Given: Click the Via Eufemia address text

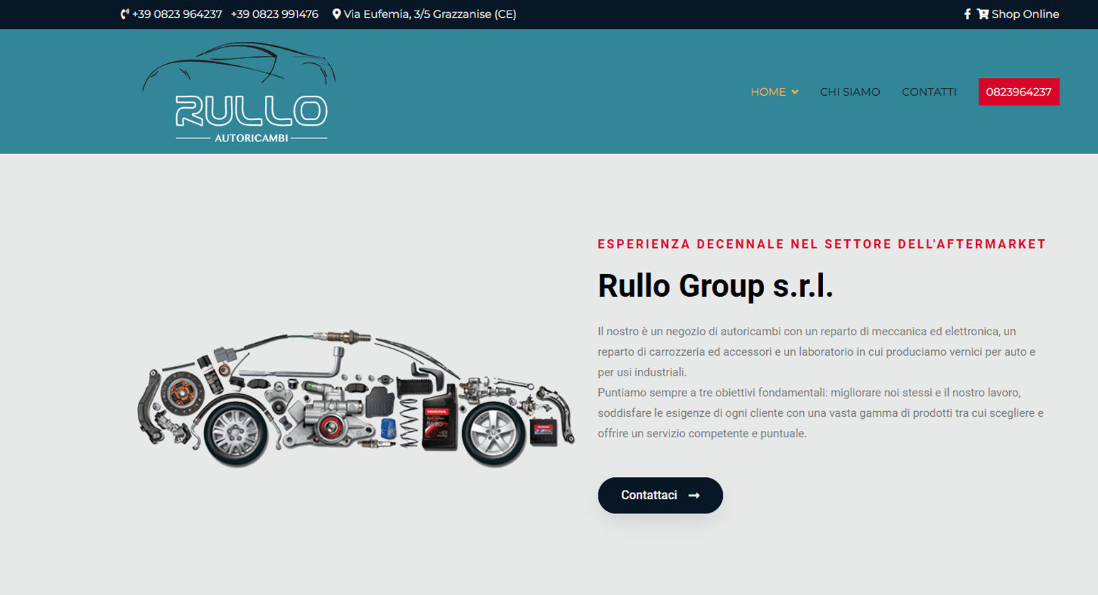Looking at the screenshot, I should 429,14.
